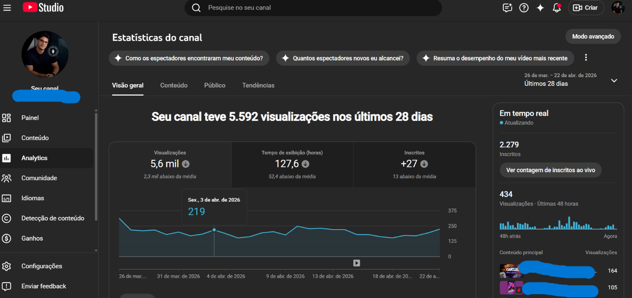The height and width of the screenshot is (298, 632).
Task: Open Configurações in the sidebar
Action: 47,266
